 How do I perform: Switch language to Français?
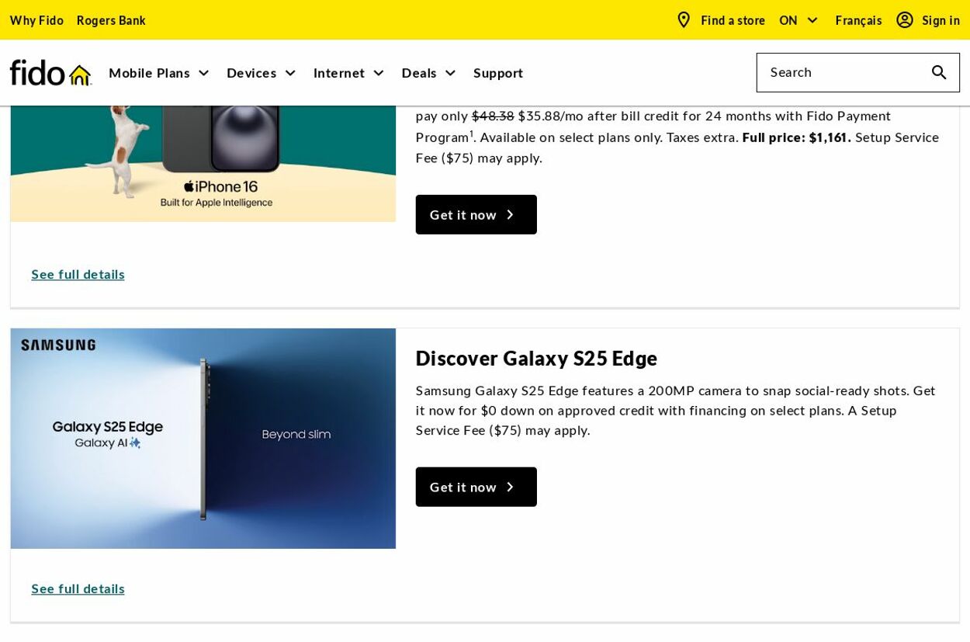tap(858, 20)
